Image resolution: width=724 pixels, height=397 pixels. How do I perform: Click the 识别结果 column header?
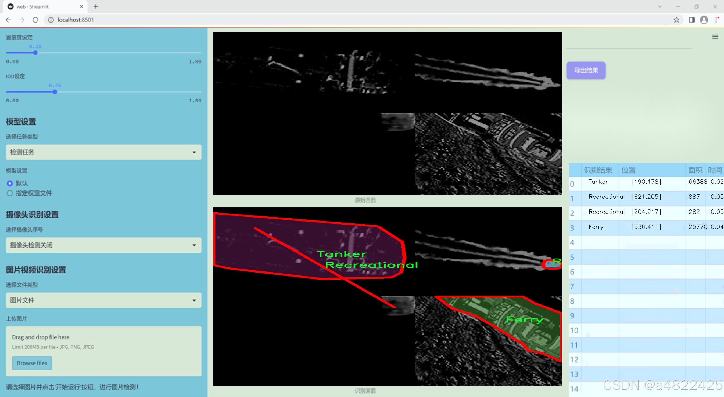pos(597,170)
